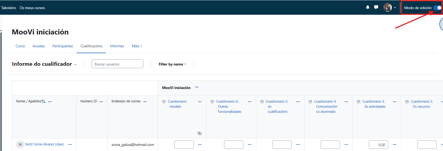Open the Enderezo de correo ellipsis menu
Viewport: 443px width, 151px height.
[145, 102]
